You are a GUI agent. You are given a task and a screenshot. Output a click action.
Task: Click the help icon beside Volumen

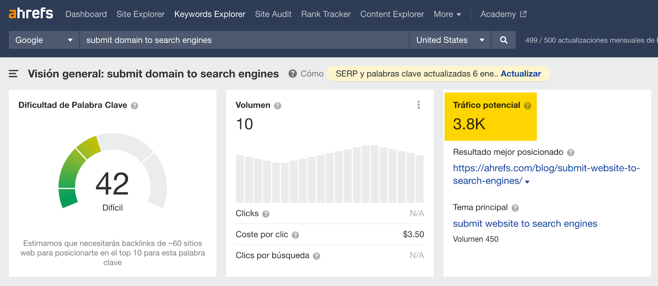[x=278, y=106]
